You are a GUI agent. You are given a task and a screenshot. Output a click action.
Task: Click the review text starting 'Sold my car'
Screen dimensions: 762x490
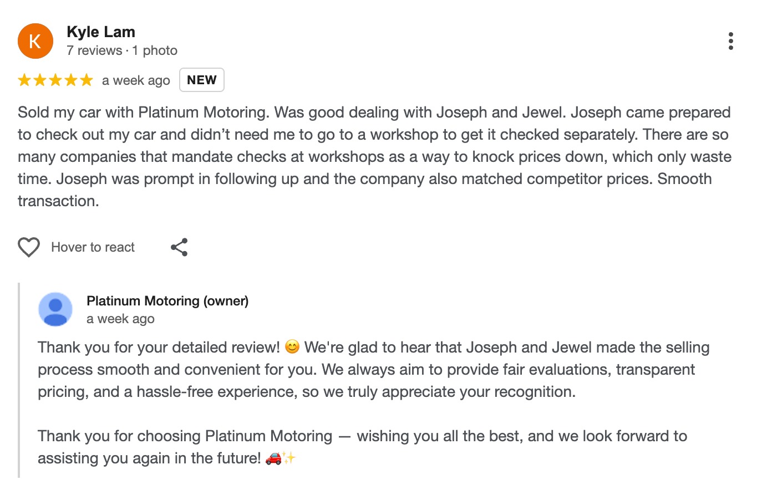(x=374, y=156)
